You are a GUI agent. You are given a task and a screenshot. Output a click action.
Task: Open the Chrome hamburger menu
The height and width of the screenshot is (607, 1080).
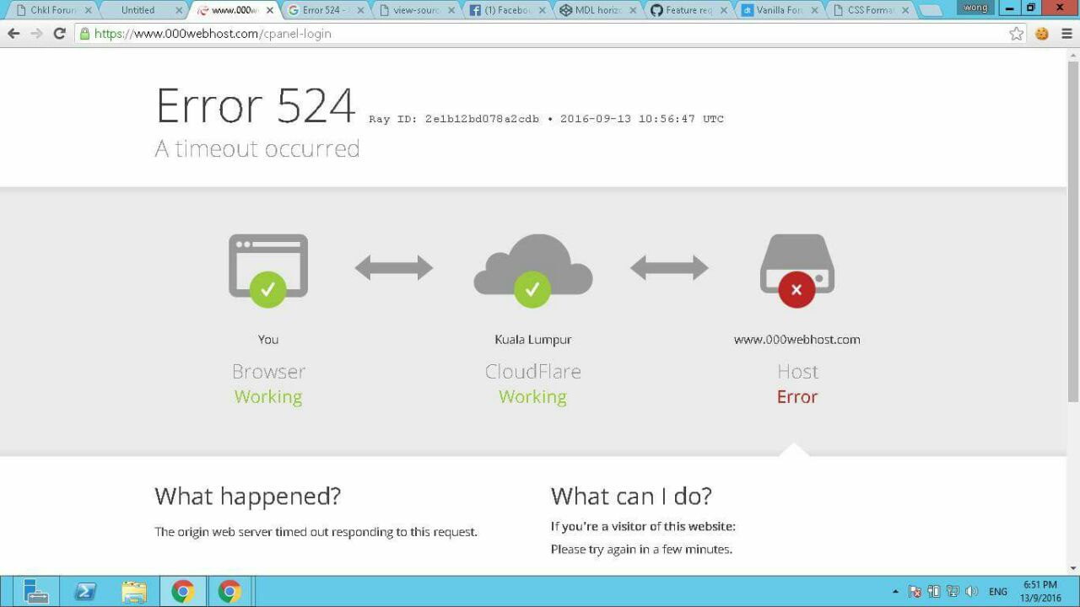pos(1066,34)
